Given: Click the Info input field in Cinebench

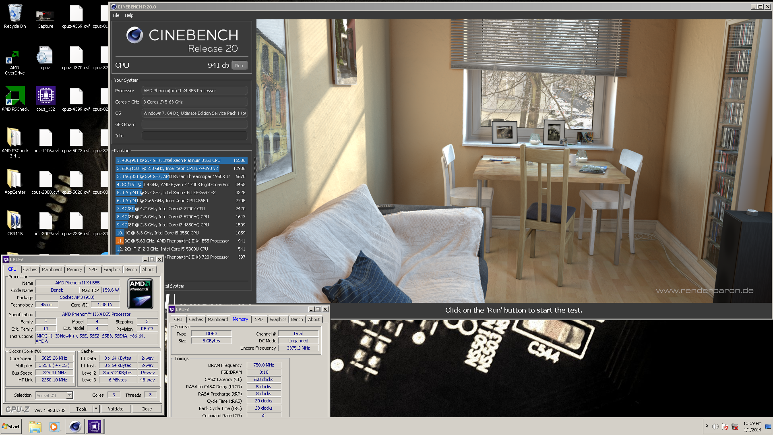Looking at the screenshot, I should tap(194, 136).
